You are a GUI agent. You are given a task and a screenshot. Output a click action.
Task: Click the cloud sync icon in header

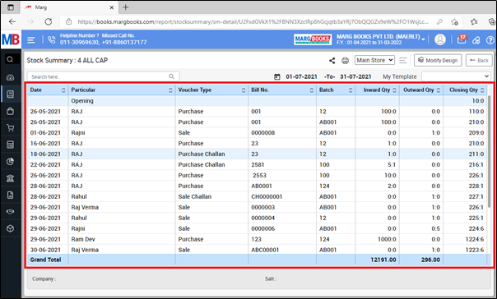(x=476, y=40)
